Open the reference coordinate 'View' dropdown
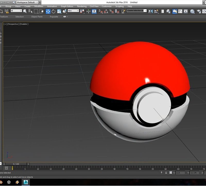This screenshot has height=186, width=206. pos(73,11)
